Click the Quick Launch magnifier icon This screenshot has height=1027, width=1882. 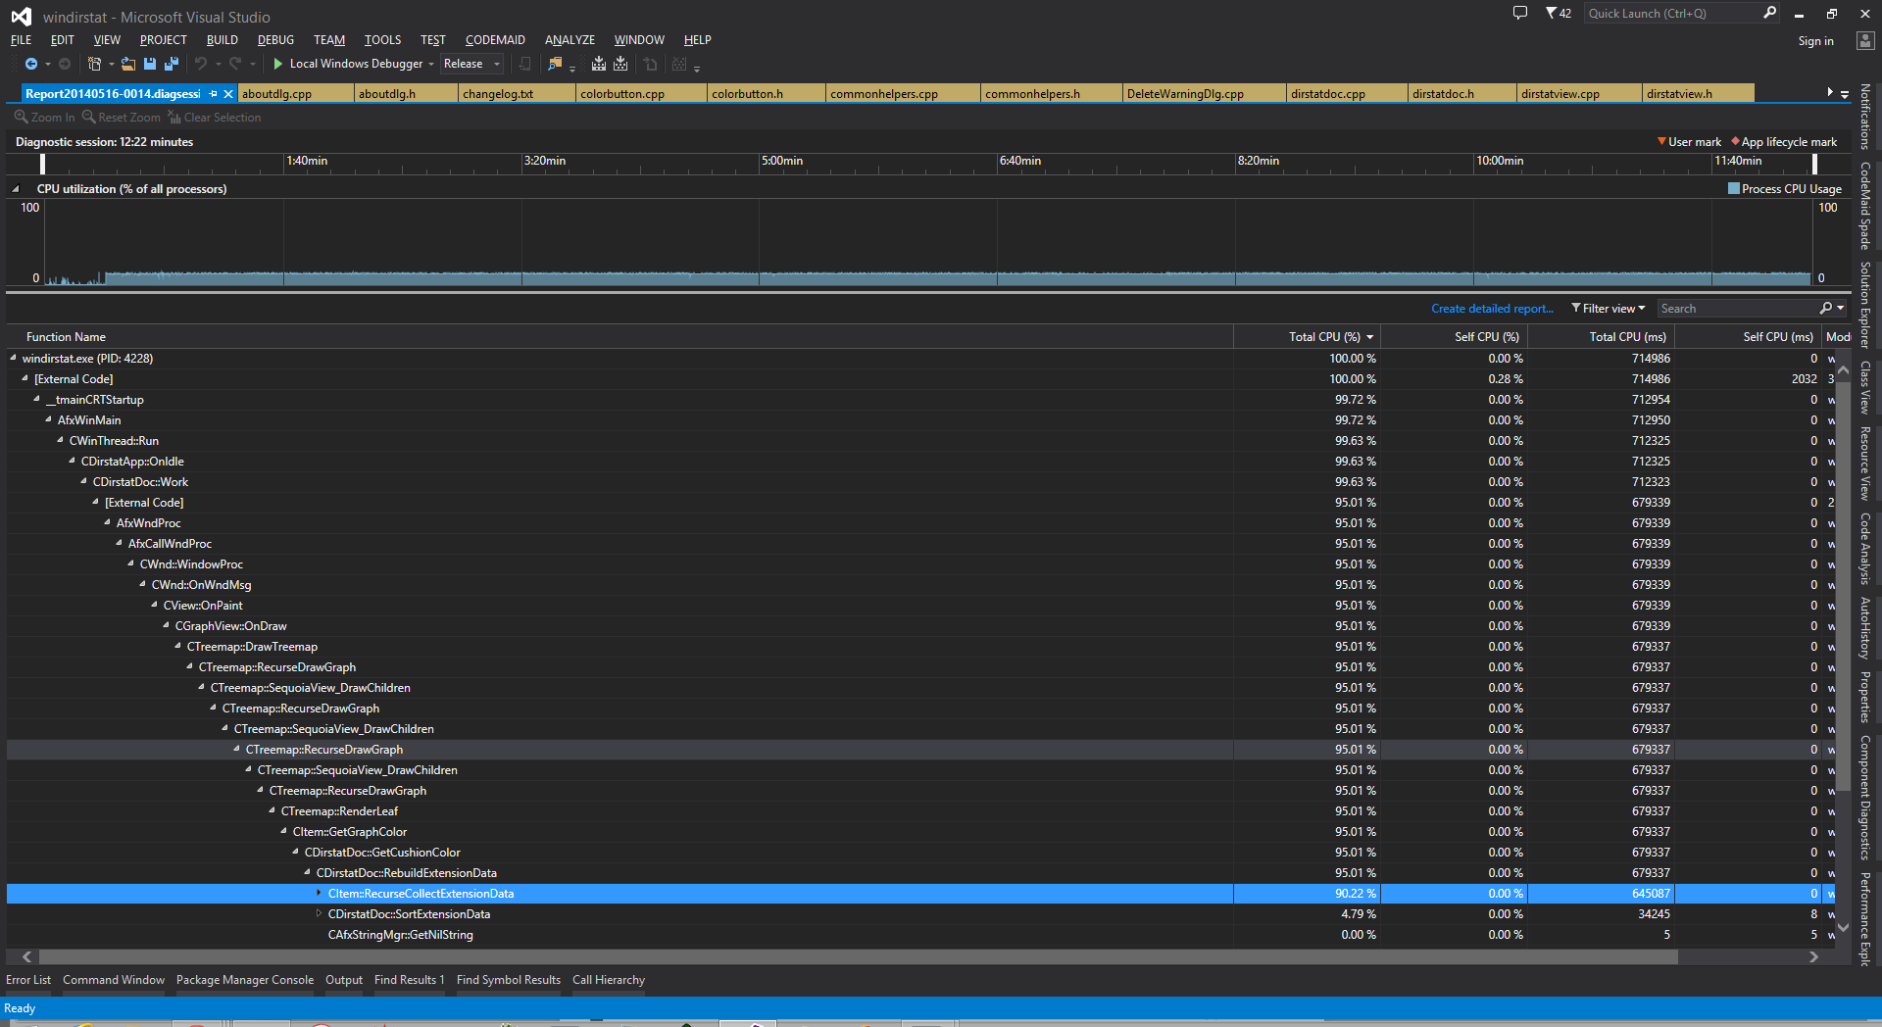[x=1769, y=13]
